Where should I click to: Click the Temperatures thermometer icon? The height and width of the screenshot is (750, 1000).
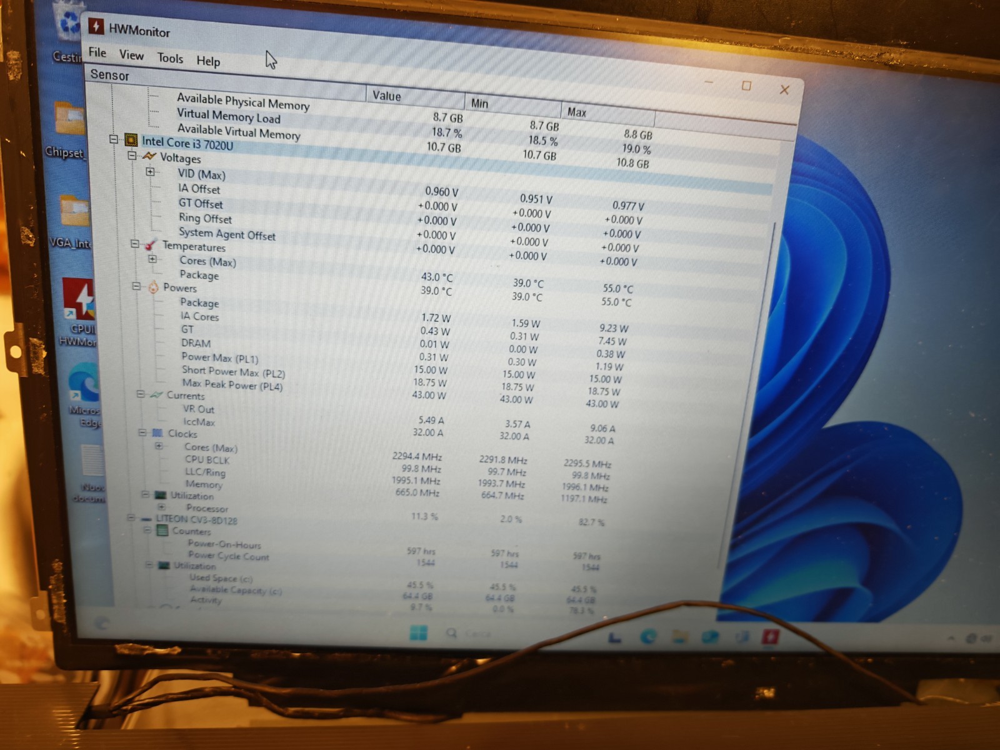point(151,244)
